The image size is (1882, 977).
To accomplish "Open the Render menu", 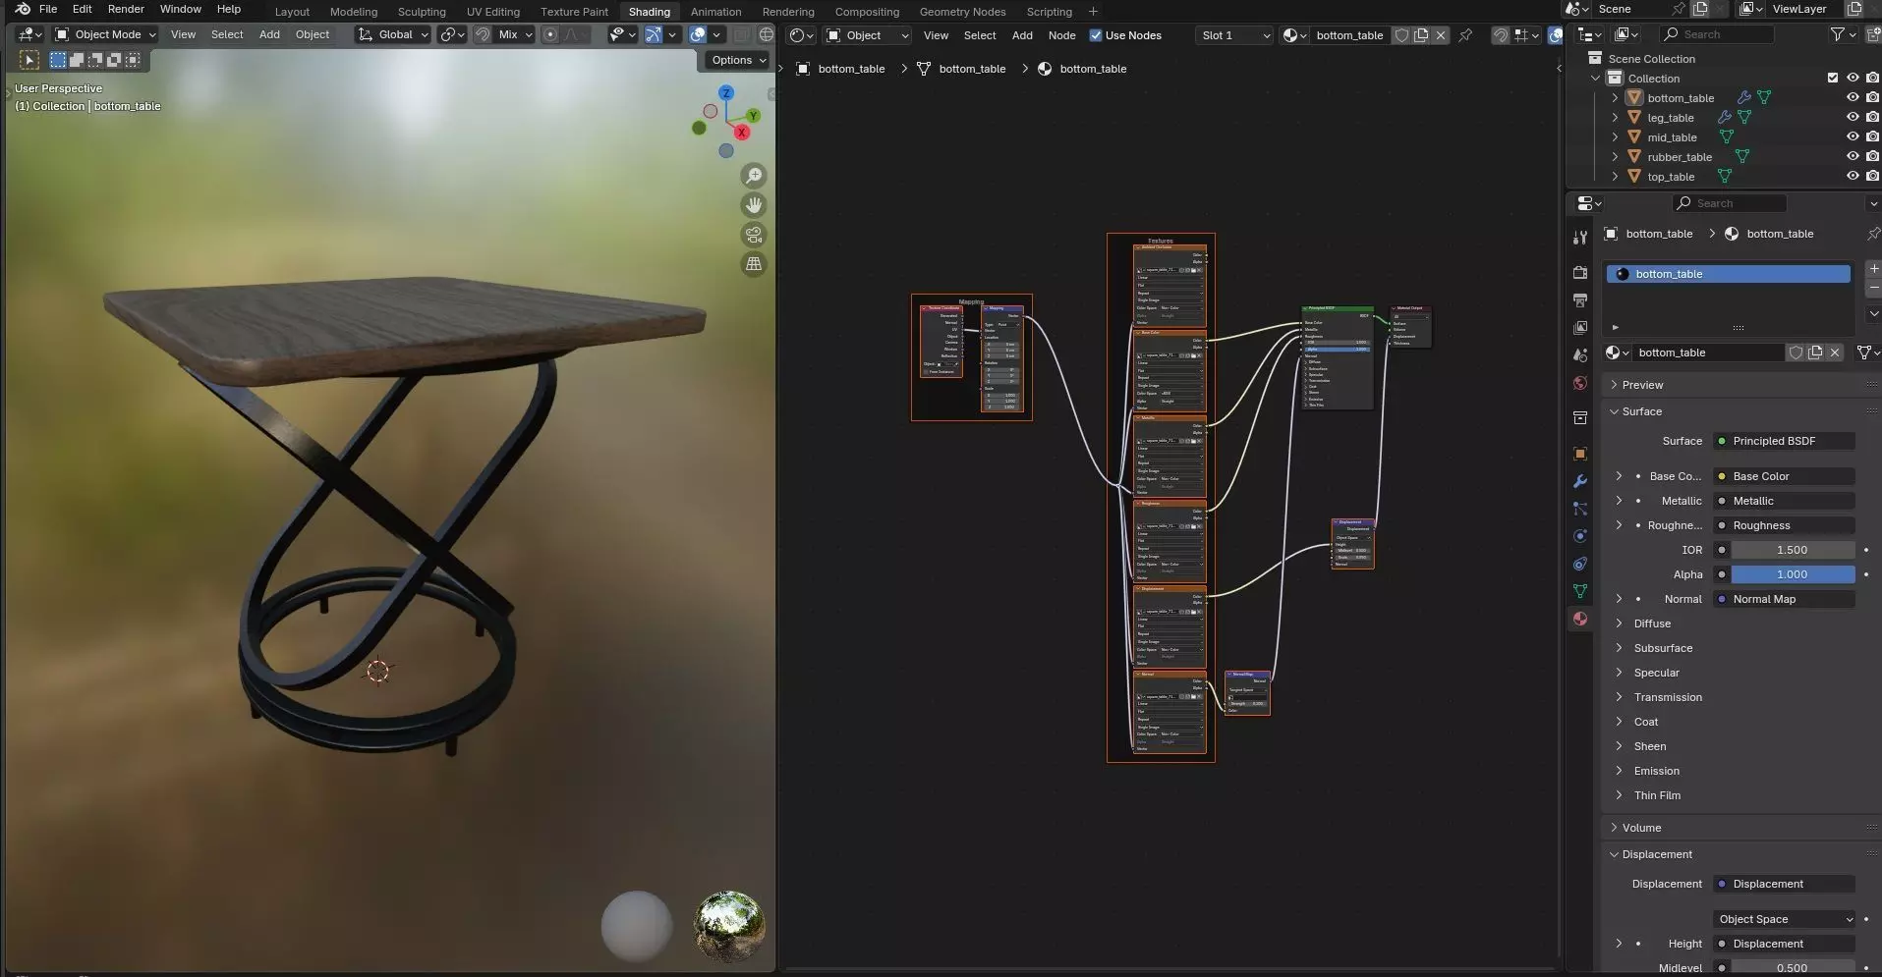I will [x=126, y=9].
